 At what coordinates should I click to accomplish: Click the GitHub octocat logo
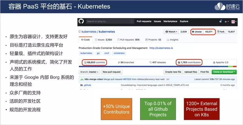coord(81,21)
